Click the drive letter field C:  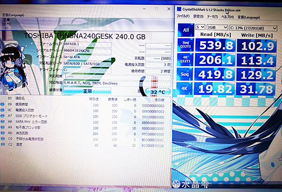point(87,70)
